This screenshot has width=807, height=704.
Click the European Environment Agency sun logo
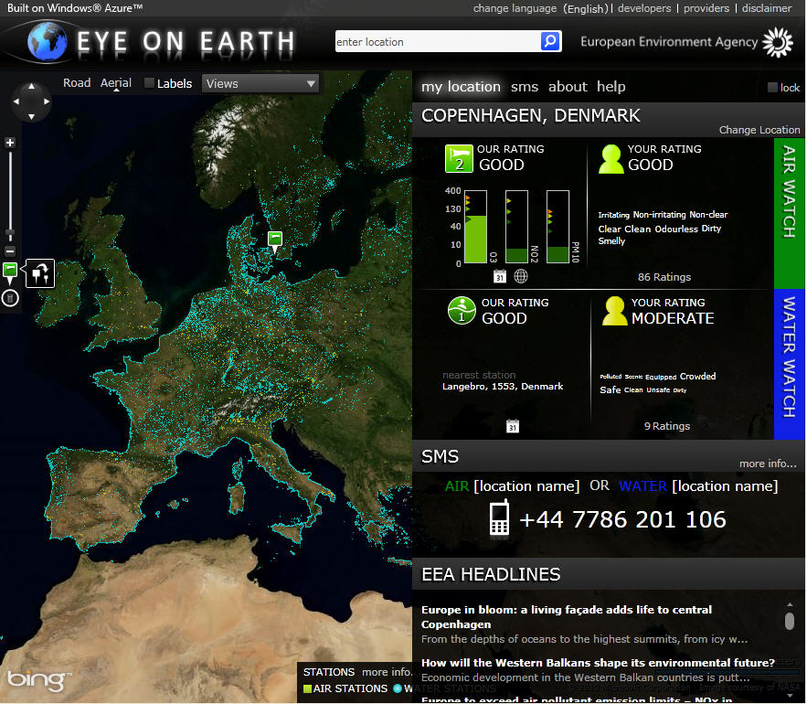tap(778, 42)
